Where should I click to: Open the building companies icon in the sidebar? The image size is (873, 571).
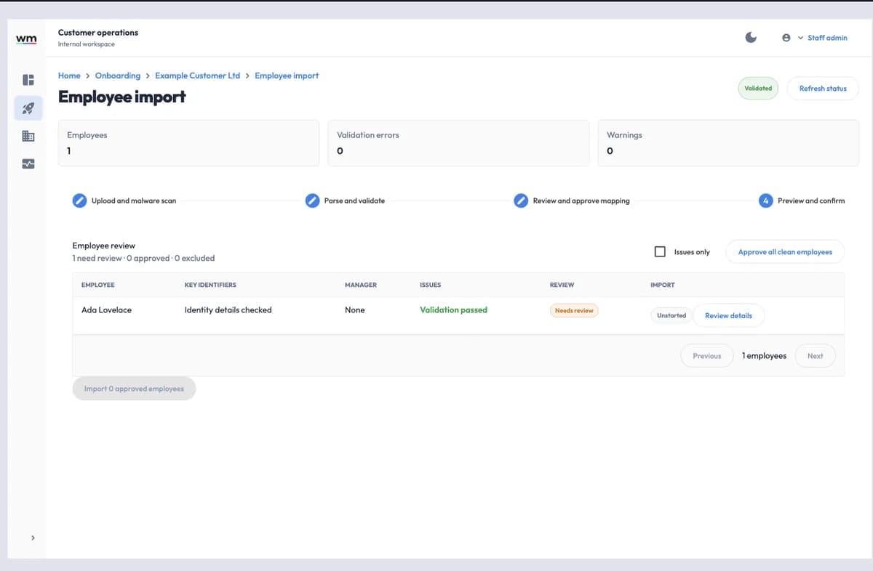coord(28,136)
